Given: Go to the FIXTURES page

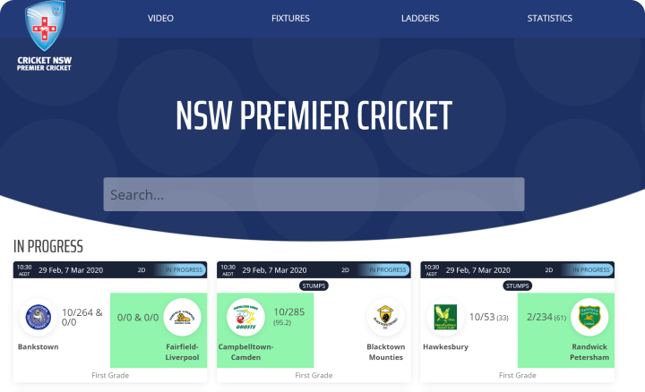Looking at the screenshot, I should [x=290, y=18].
